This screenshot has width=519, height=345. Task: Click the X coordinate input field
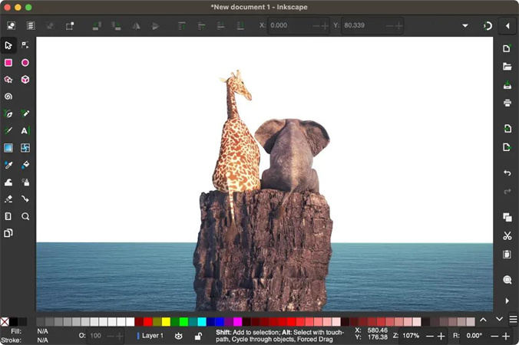click(x=289, y=25)
